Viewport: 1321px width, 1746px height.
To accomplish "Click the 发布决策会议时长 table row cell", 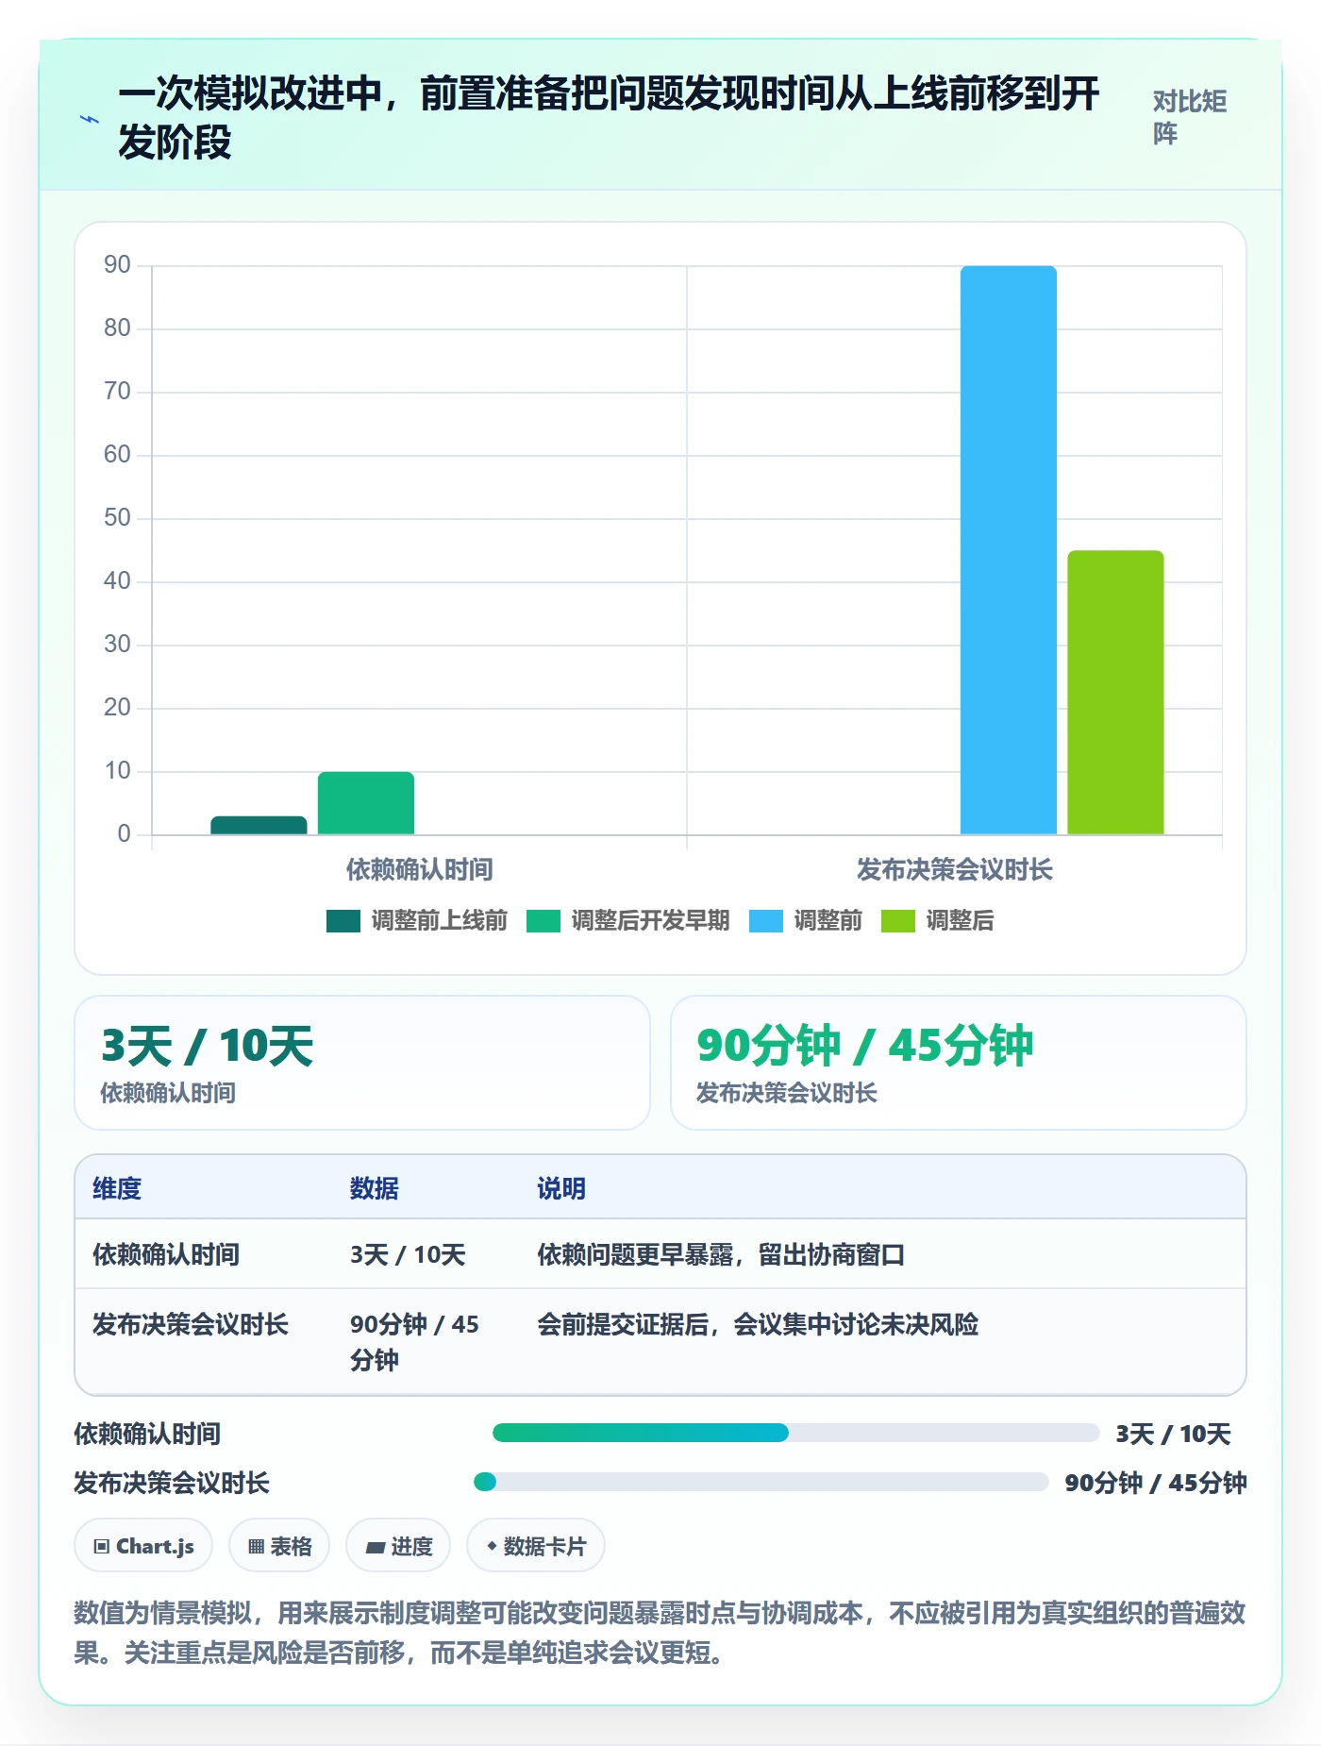I will (x=191, y=1324).
